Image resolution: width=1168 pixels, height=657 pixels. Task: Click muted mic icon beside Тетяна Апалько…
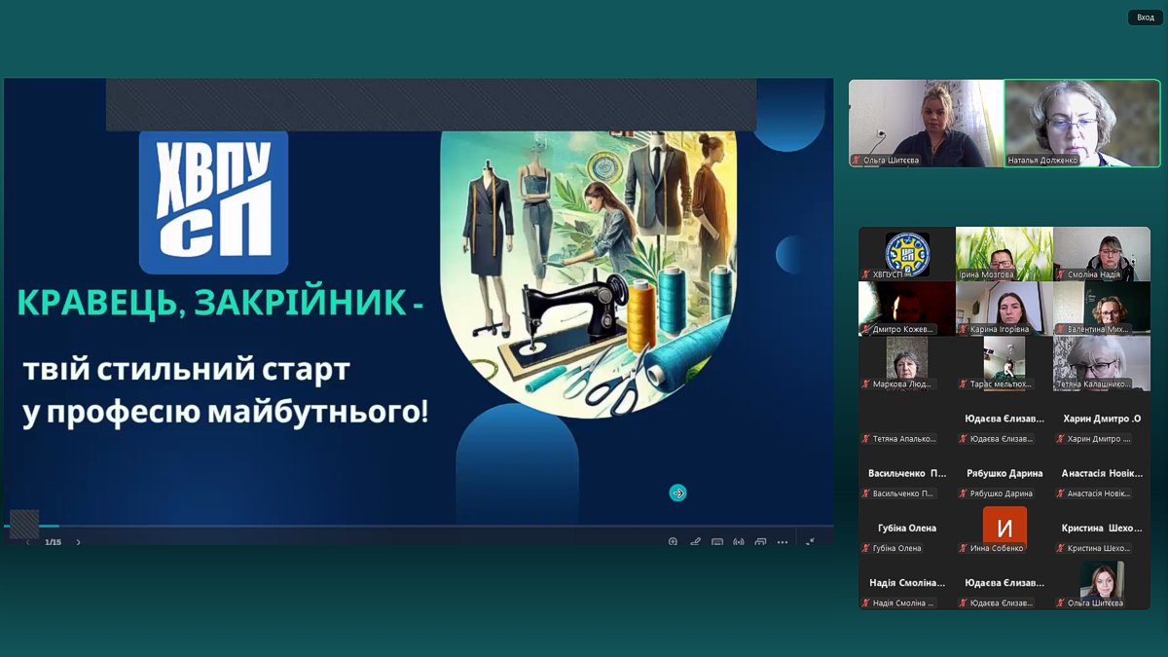click(x=866, y=439)
